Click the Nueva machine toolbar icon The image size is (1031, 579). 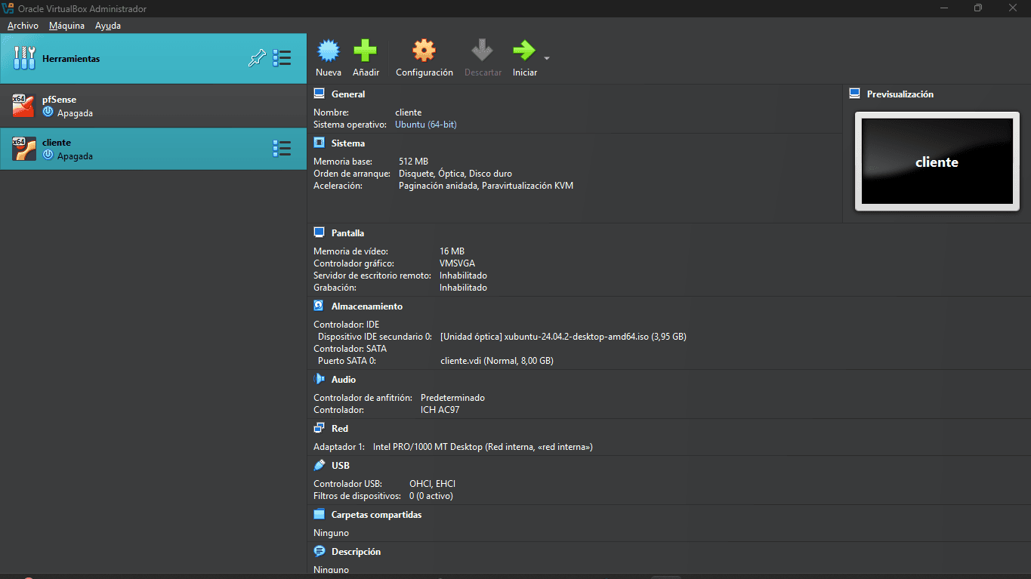tap(328, 51)
